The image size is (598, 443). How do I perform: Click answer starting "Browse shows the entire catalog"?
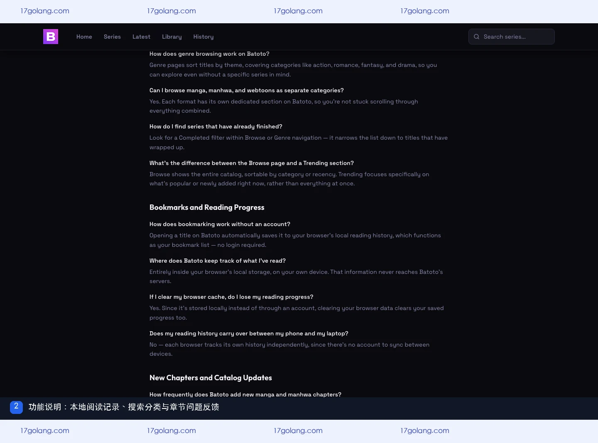289,179
